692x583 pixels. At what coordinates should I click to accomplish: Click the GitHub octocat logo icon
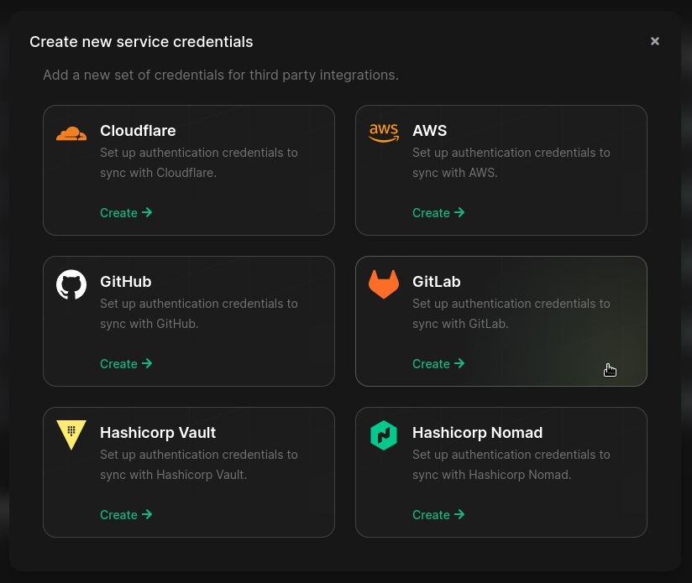71,284
